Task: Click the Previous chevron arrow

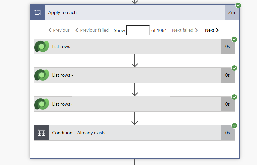Action: click(x=50, y=30)
